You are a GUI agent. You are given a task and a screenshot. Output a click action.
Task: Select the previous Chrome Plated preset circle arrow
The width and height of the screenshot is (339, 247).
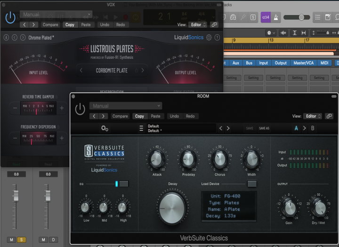point(15,38)
